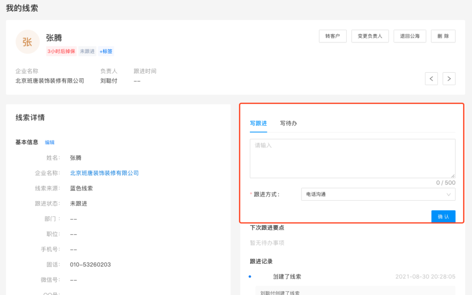Open the 跟进方式 dropdown
Viewport: 472px width, 295px height.
tap(378, 194)
